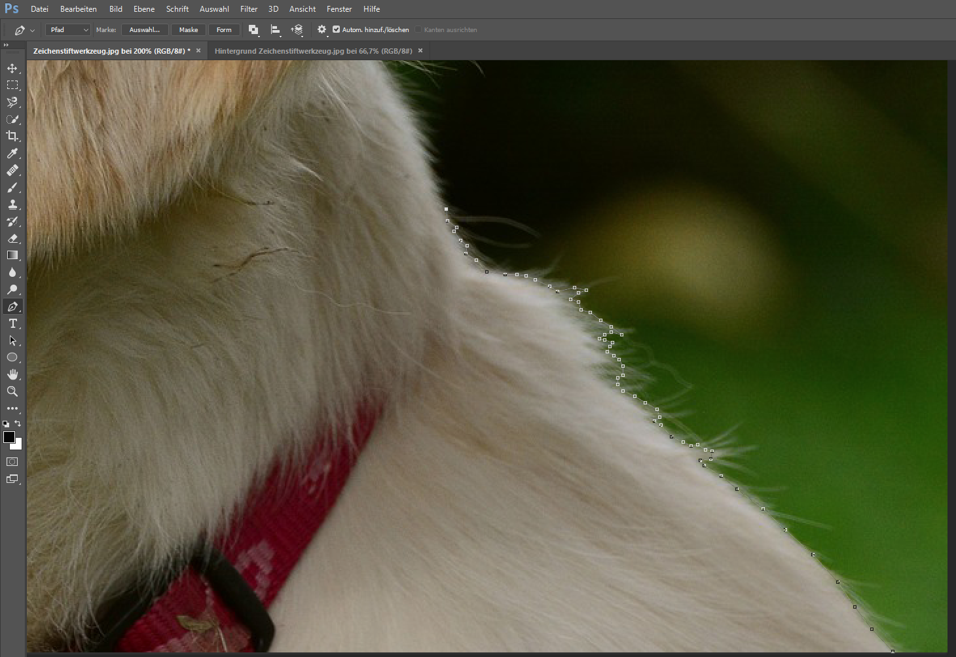Image resolution: width=956 pixels, height=657 pixels.
Task: Pick the Eyedropper tool
Action: [12, 153]
